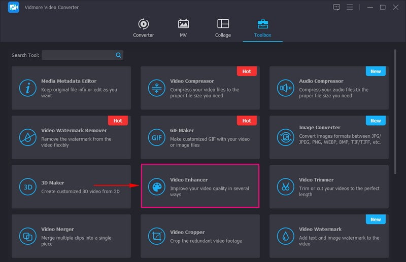Switch to the Converter tab

click(144, 28)
